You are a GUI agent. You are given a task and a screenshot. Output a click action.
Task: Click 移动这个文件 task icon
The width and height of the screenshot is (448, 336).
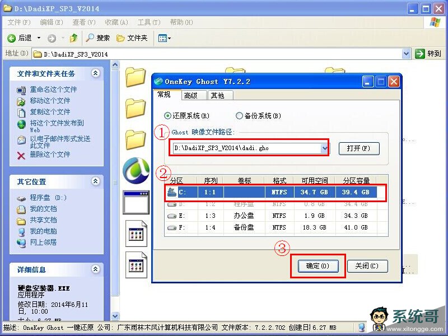[x=21, y=101]
